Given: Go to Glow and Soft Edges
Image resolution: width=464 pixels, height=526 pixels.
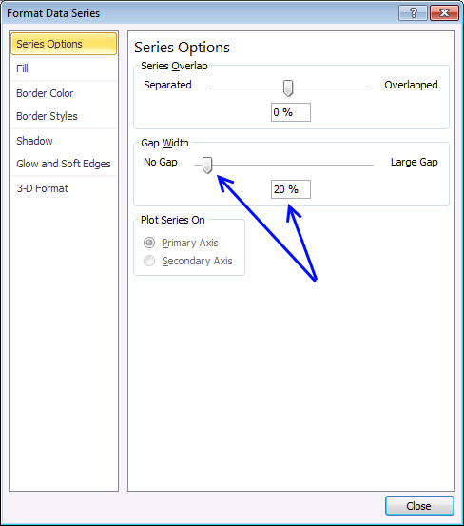Looking at the screenshot, I should point(64,164).
